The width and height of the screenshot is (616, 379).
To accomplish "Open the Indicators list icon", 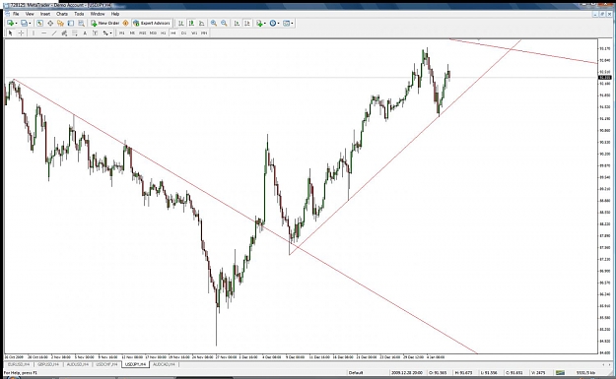I will 259,24.
